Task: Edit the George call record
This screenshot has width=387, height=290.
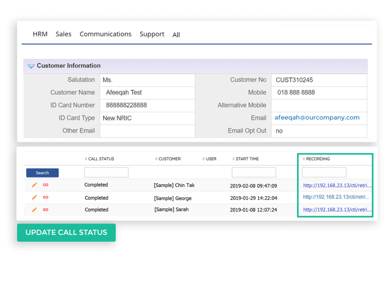Action: click(34, 197)
